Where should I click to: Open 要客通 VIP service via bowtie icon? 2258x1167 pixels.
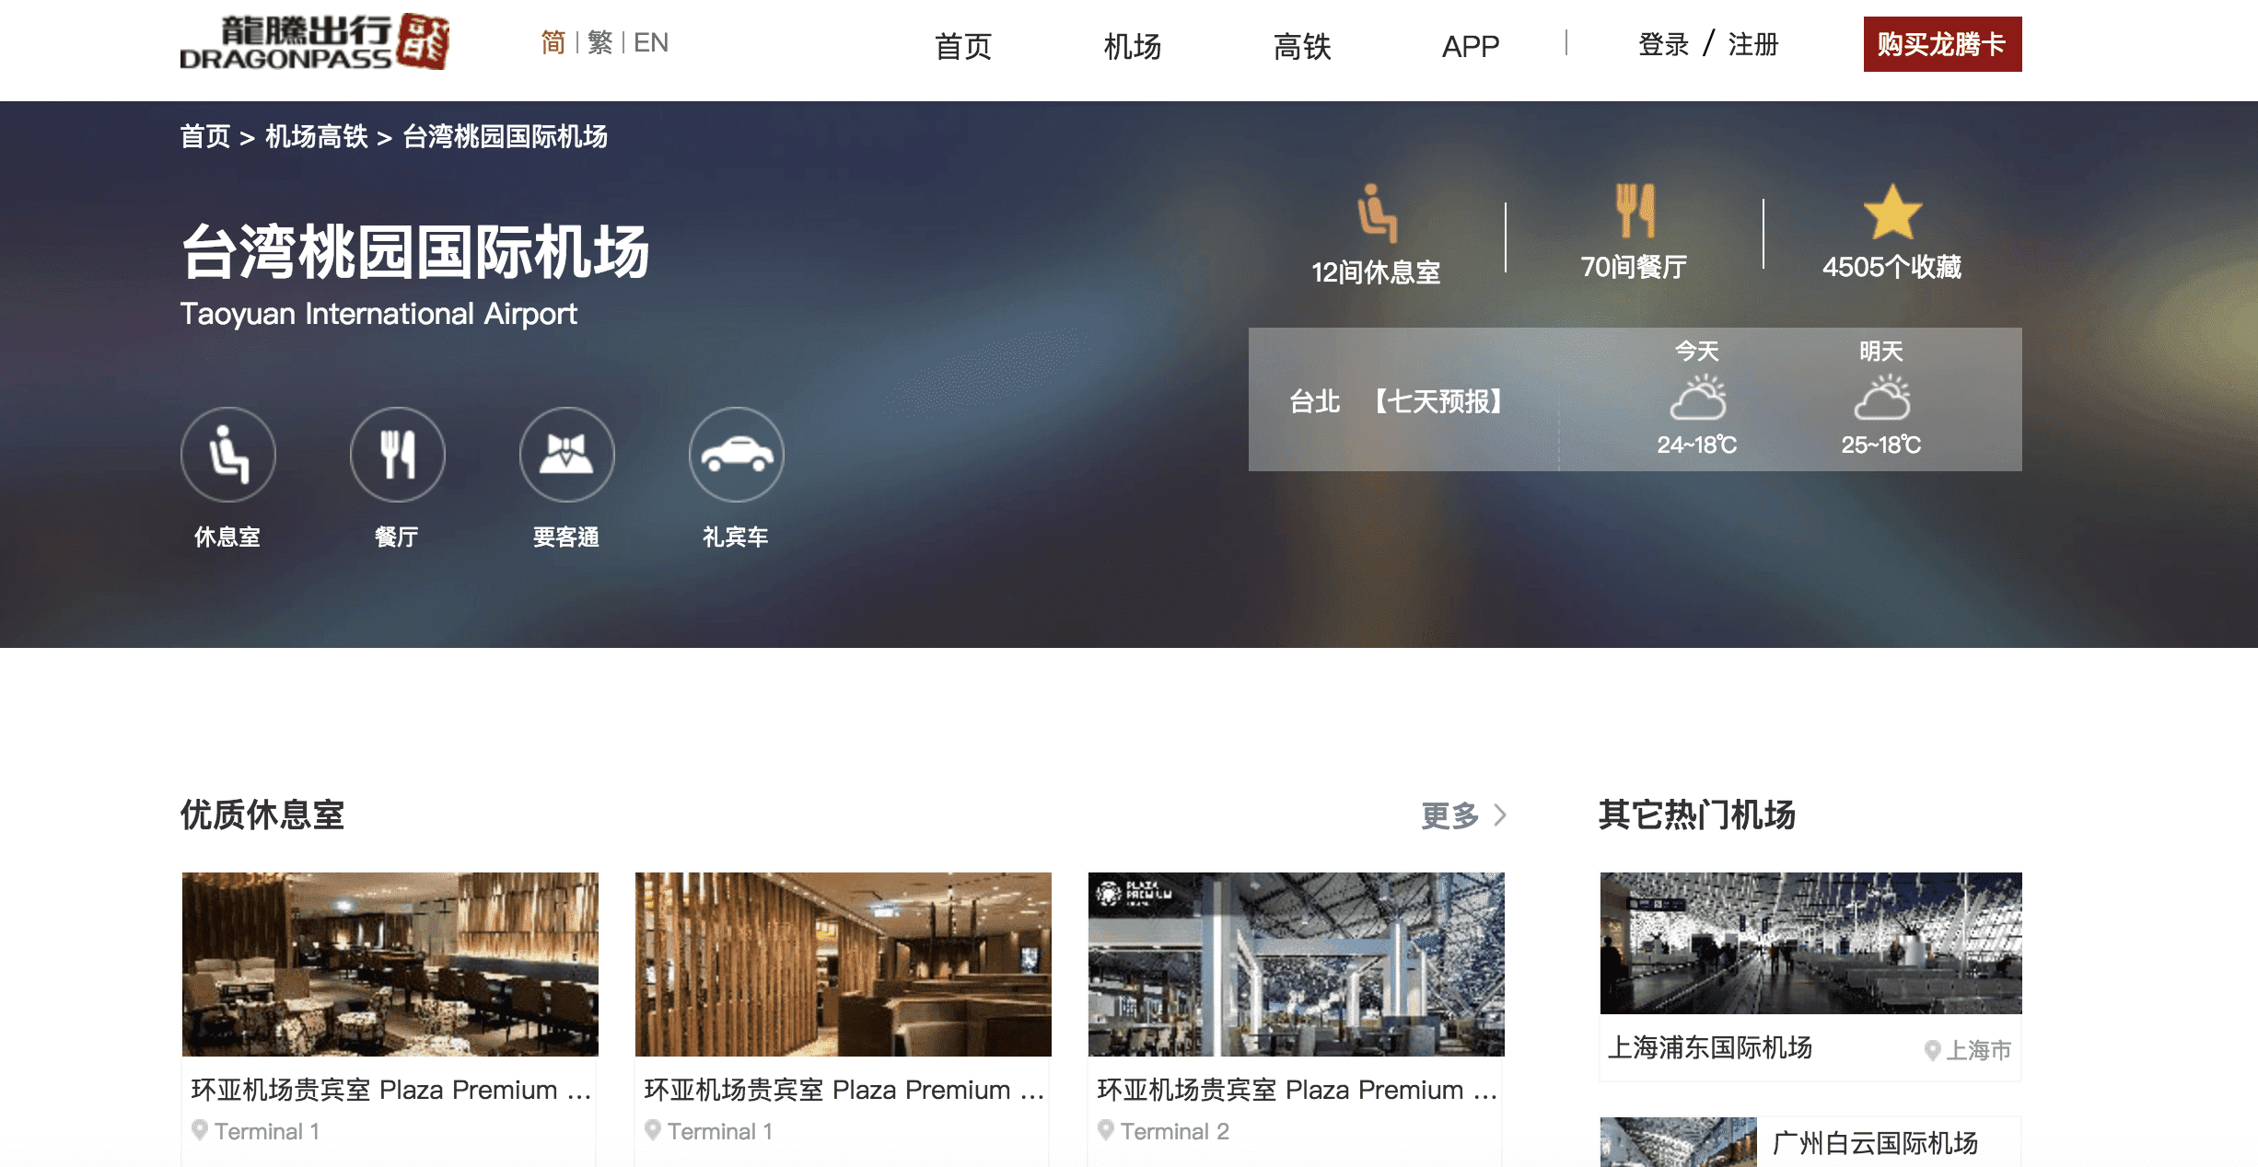[566, 455]
